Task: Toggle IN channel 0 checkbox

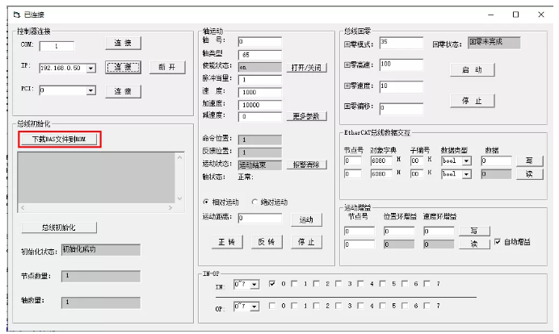Action: click(x=272, y=284)
